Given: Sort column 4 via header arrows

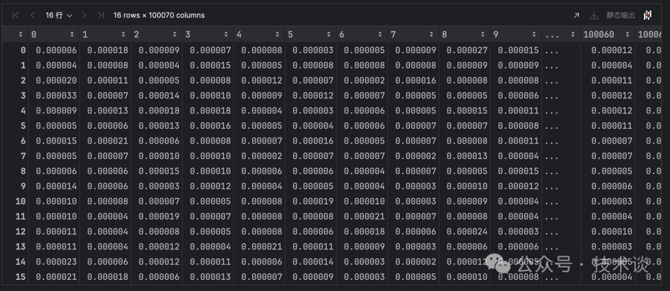Looking at the screenshot, I should click(x=277, y=35).
